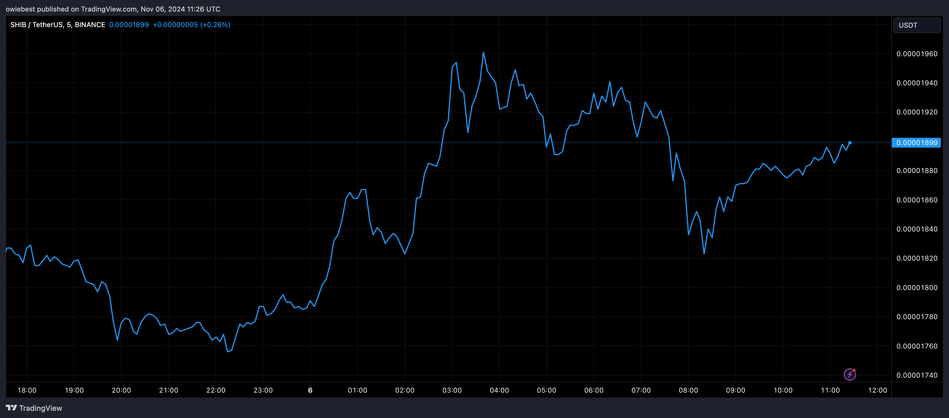Click the 06:00 time axis label

pos(594,390)
